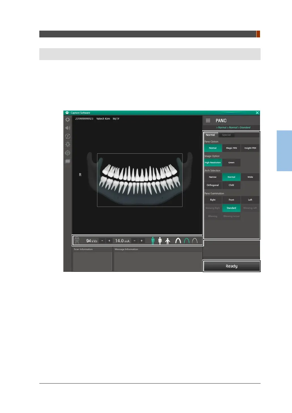
Task: Click the laser beam alignment icon
Action: click(x=68, y=144)
